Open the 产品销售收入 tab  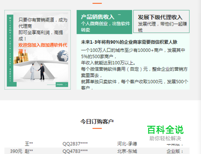tap(105, 22)
